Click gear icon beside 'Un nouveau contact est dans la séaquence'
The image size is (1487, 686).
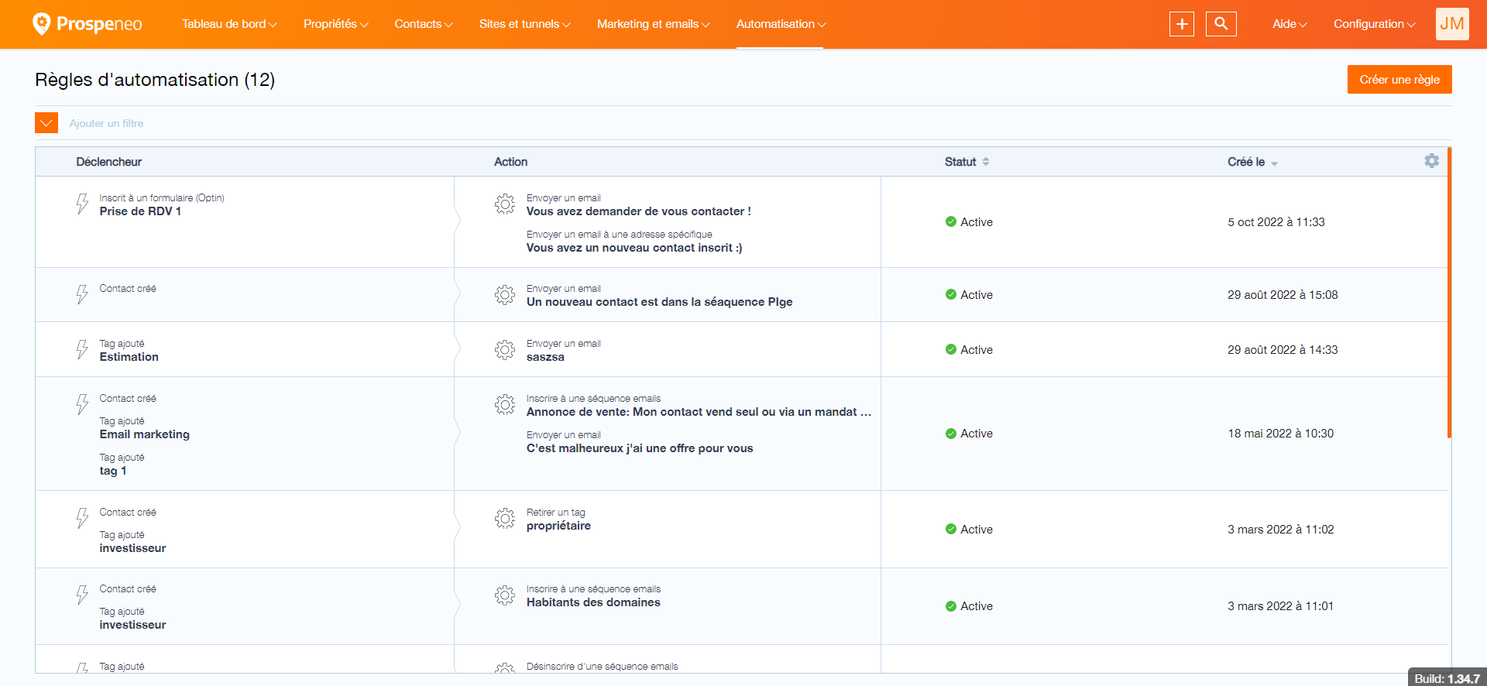505,294
